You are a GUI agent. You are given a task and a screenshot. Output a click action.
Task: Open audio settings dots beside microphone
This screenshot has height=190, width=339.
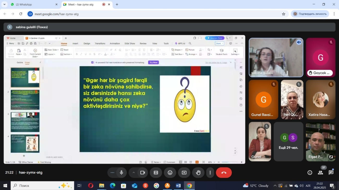tap(112, 173)
